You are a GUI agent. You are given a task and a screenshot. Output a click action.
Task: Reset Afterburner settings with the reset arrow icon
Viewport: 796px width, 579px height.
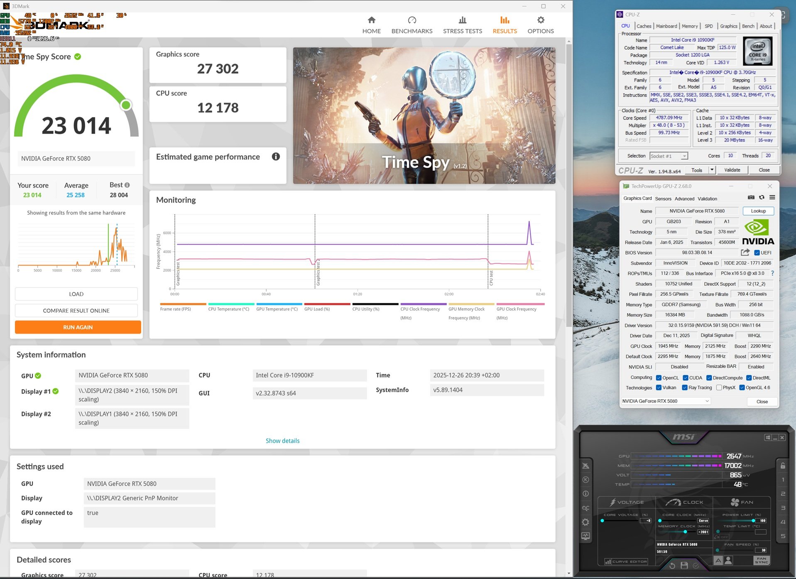pos(672,565)
